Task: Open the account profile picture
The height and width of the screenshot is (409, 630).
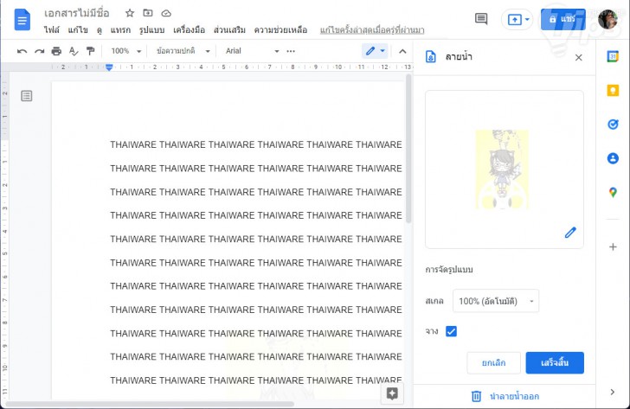Action: coord(607,19)
